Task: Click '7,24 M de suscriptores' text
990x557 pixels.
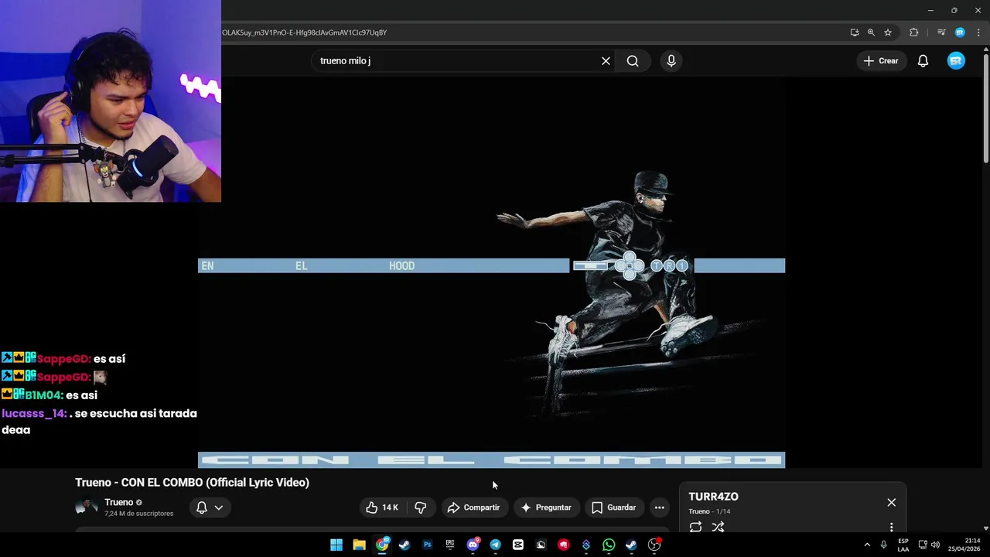Action: [x=139, y=514]
